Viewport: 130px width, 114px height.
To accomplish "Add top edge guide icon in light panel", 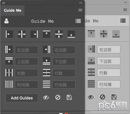I will click(91, 34).
